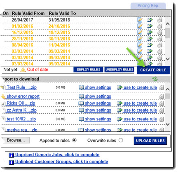Edit the rule valid from 26/04/2017
Viewport: 178px width, 172px height.
click(140, 20)
